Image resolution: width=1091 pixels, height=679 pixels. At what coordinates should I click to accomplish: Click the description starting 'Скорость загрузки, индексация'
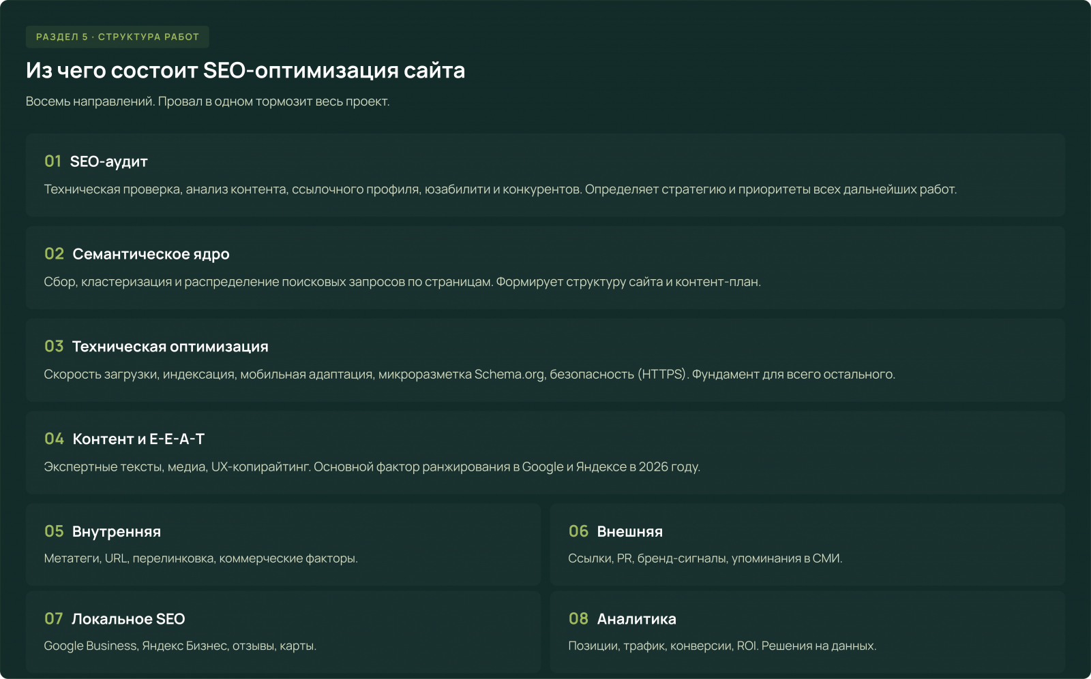tap(470, 375)
